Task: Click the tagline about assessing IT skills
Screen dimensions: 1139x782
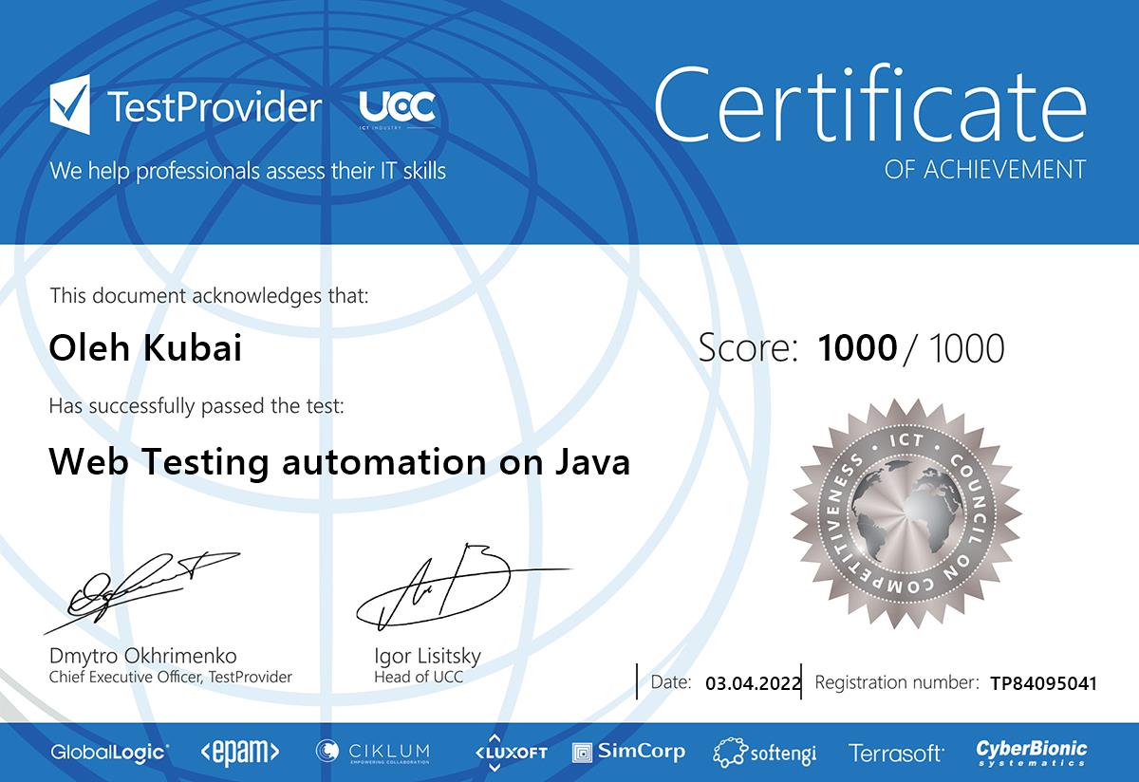Action: tap(248, 172)
